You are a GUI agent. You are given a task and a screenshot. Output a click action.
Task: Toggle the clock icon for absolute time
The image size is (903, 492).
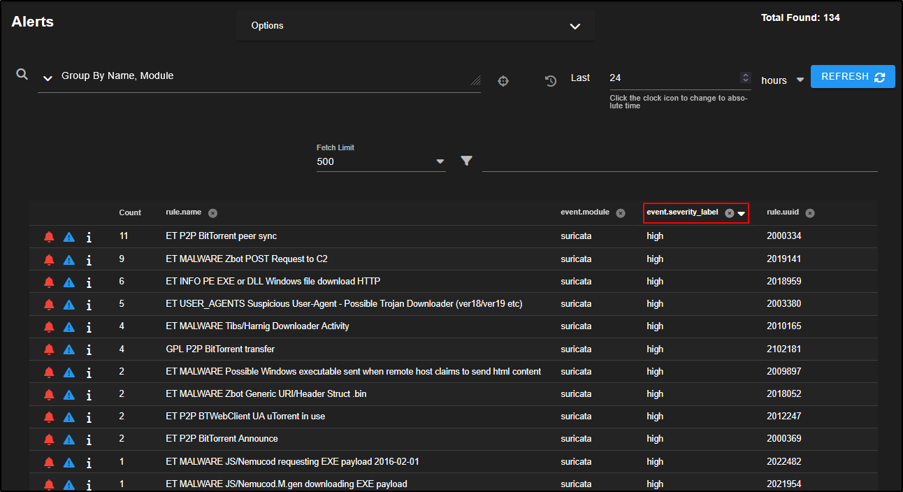551,81
